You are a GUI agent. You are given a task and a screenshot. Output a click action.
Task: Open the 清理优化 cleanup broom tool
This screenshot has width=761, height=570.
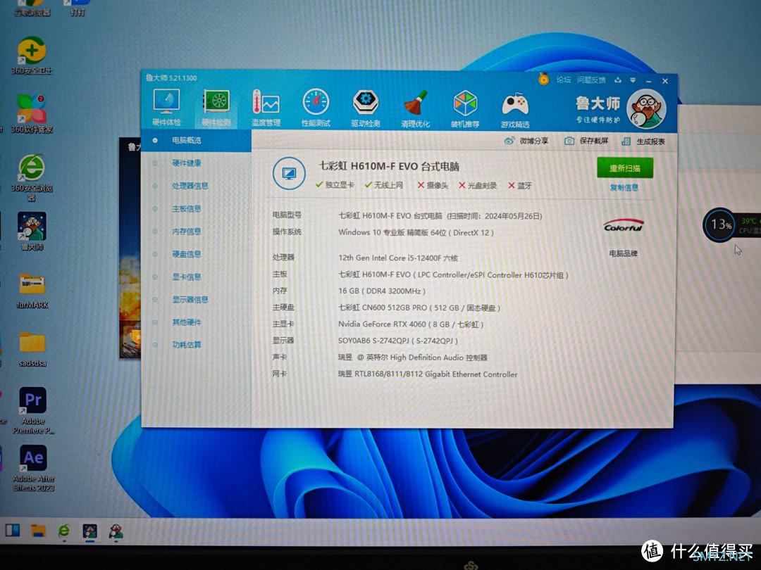coord(416,108)
